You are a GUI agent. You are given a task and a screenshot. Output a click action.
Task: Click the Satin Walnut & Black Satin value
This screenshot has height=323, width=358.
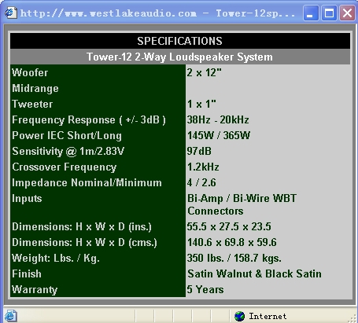pos(254,273)
